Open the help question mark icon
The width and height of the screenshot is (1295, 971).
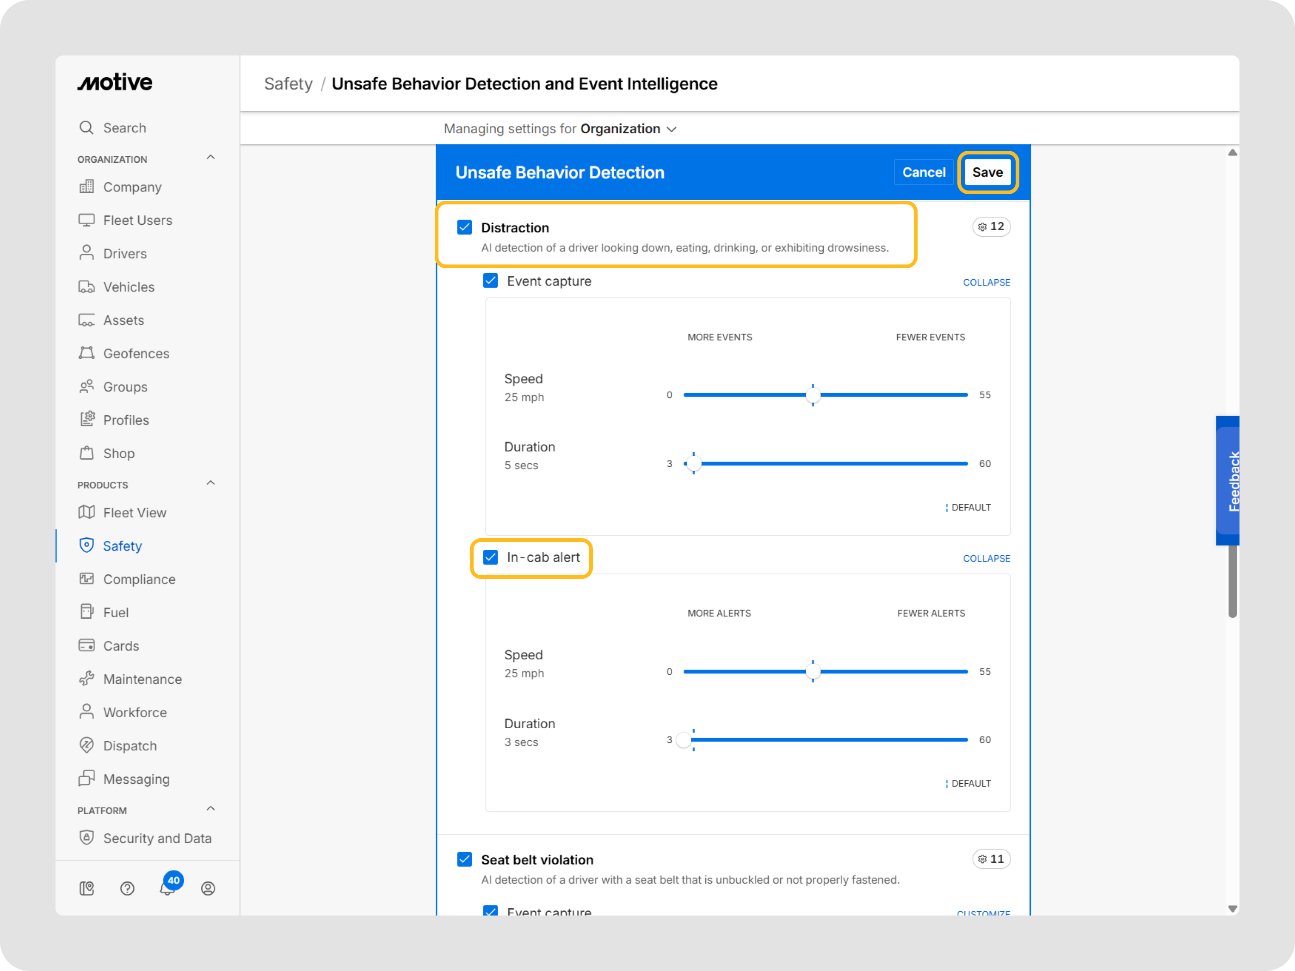[x=127, y=889]
